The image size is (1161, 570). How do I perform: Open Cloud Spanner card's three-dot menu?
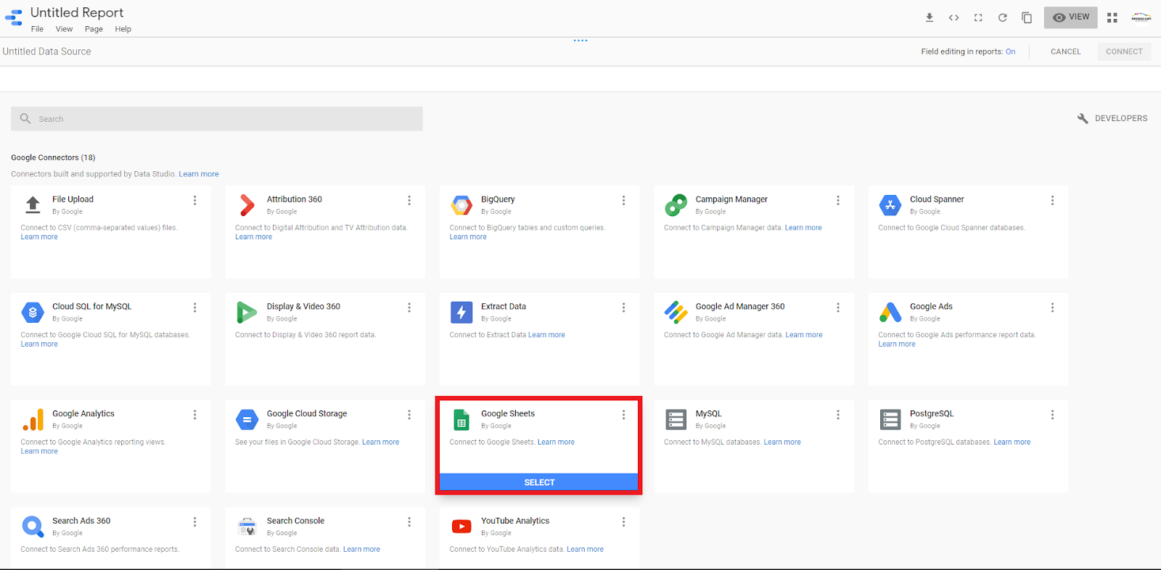pyautogui.click(x=1052, y=200)
